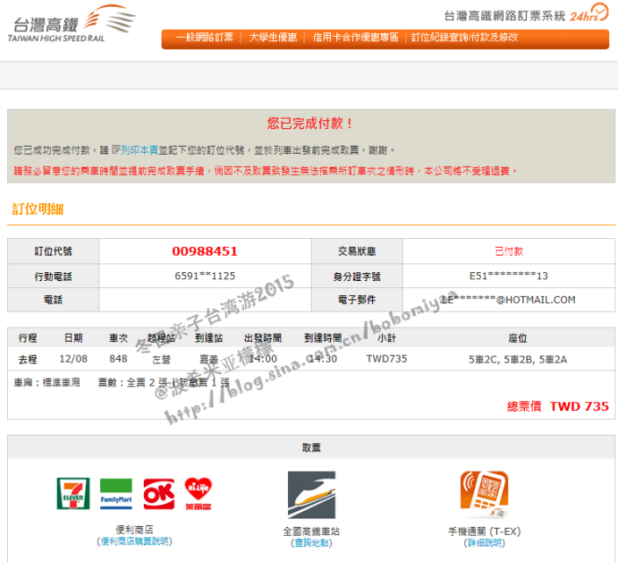Open the 查詢地點 station locations link
This screenshot has width=618, height=562.
tap(311, 543)
